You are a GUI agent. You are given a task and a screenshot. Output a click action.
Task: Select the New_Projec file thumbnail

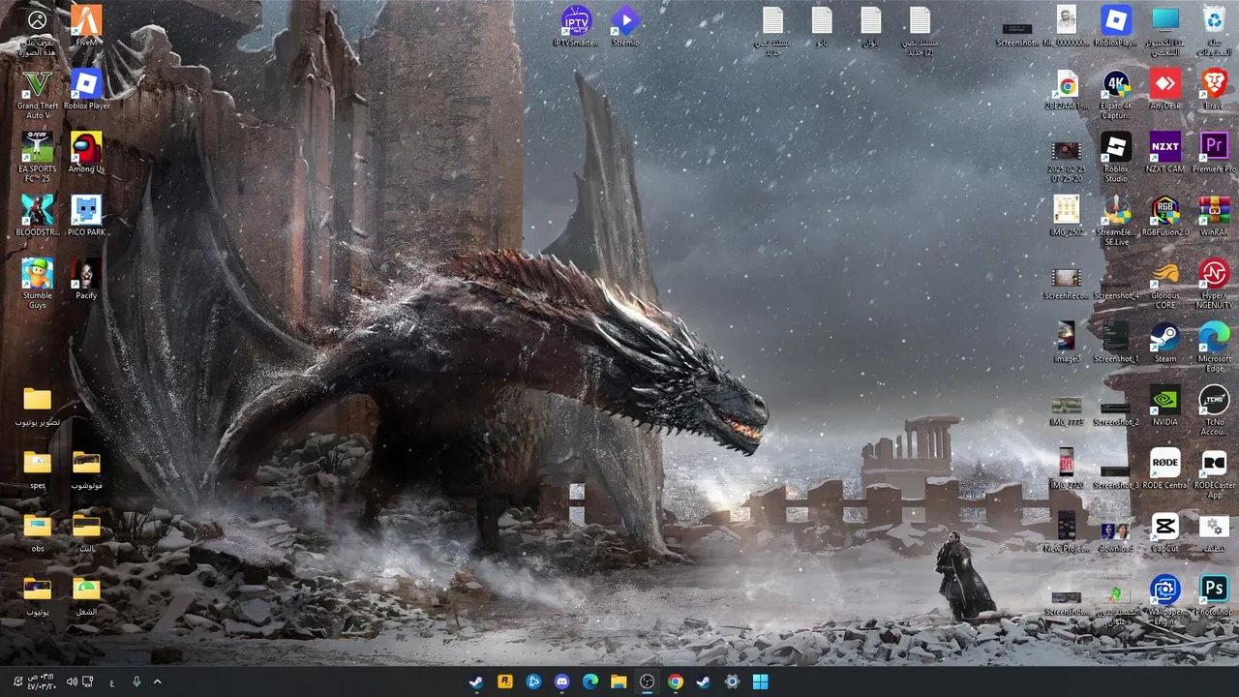1067,532
